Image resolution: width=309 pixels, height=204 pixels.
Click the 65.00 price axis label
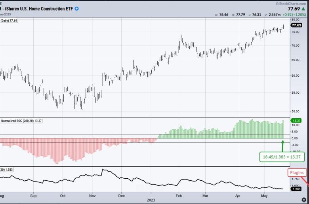(296, 60)
